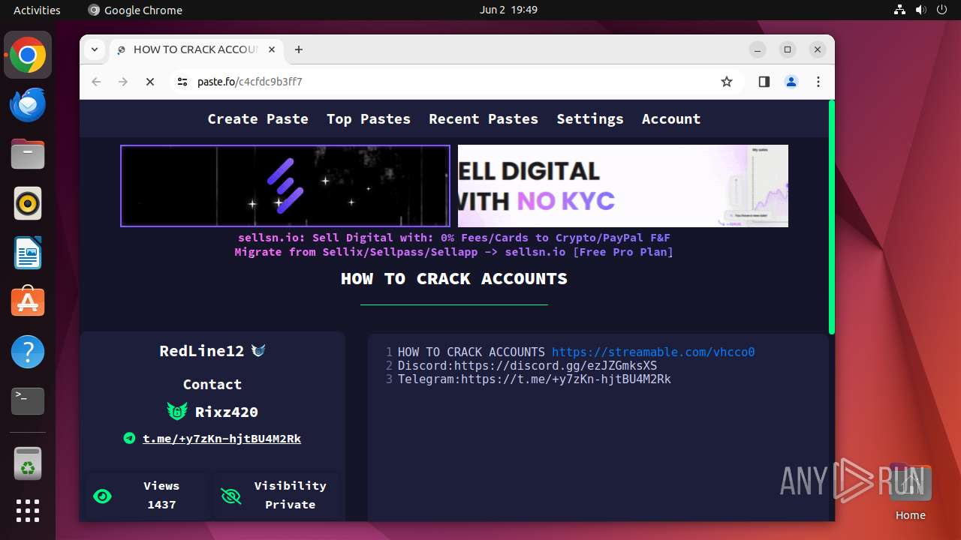
Task: Click the SELL DIGITAL WITH NO KYC banner
Action: tap(623, 186)
